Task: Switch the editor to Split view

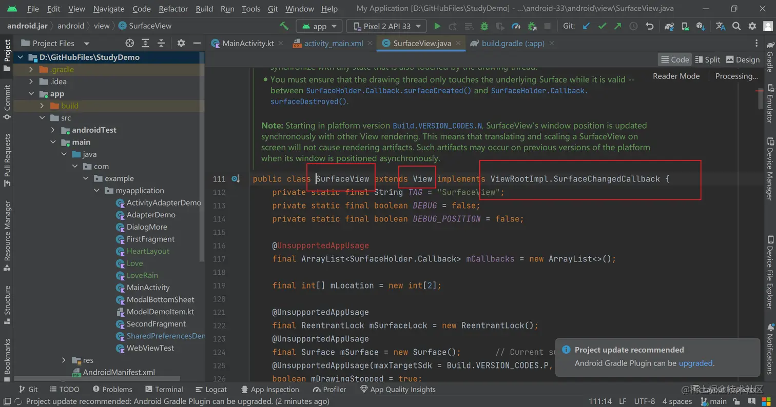Action: click(x=707, y=59)
